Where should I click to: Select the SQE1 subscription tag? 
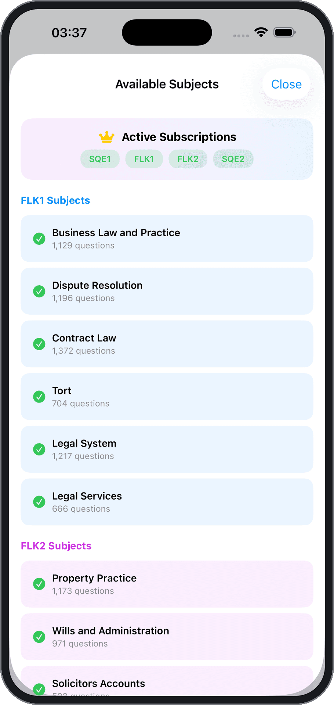pyautogui.click(x=100, y=159)
